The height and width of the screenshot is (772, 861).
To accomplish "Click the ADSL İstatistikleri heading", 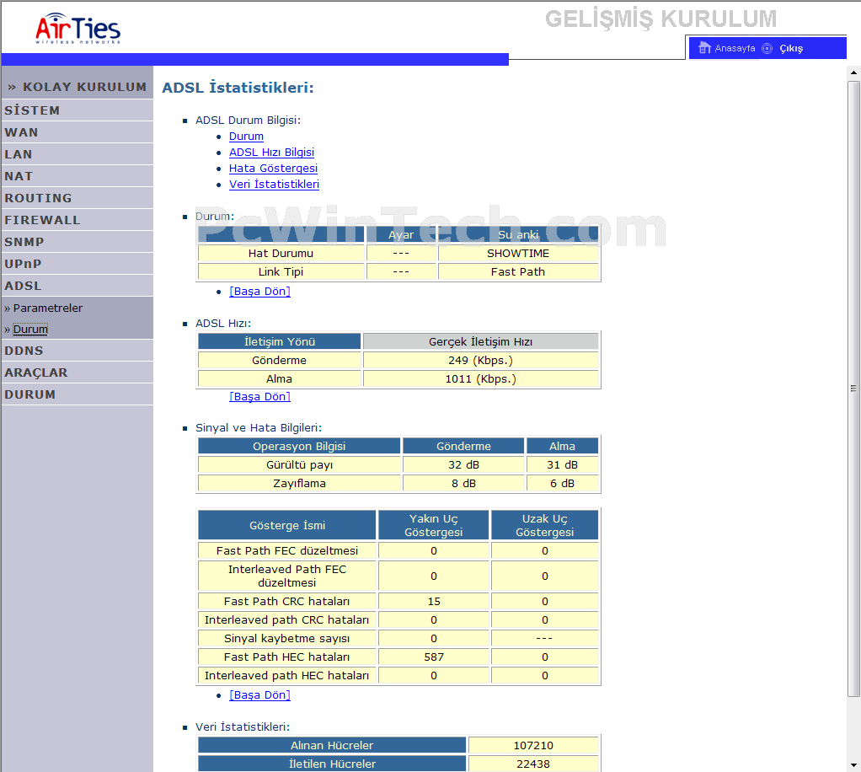I will [238, 88].
